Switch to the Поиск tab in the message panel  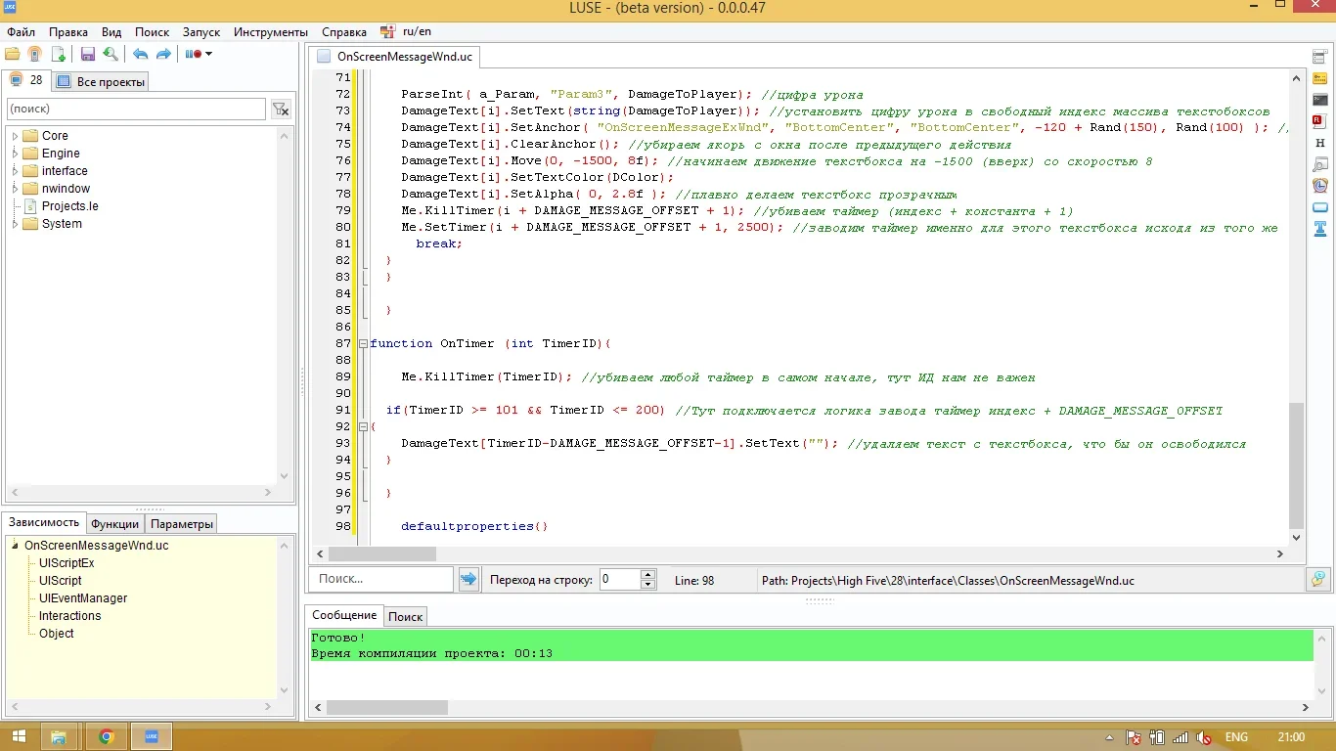click(405, 616)
